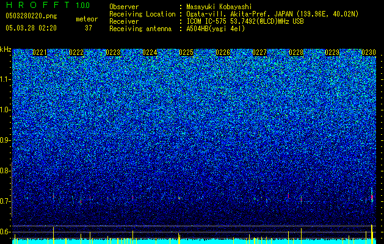Click the date stamp 05.03.28 02:20
The image size is (384, 244).
(x=31, y=28)
